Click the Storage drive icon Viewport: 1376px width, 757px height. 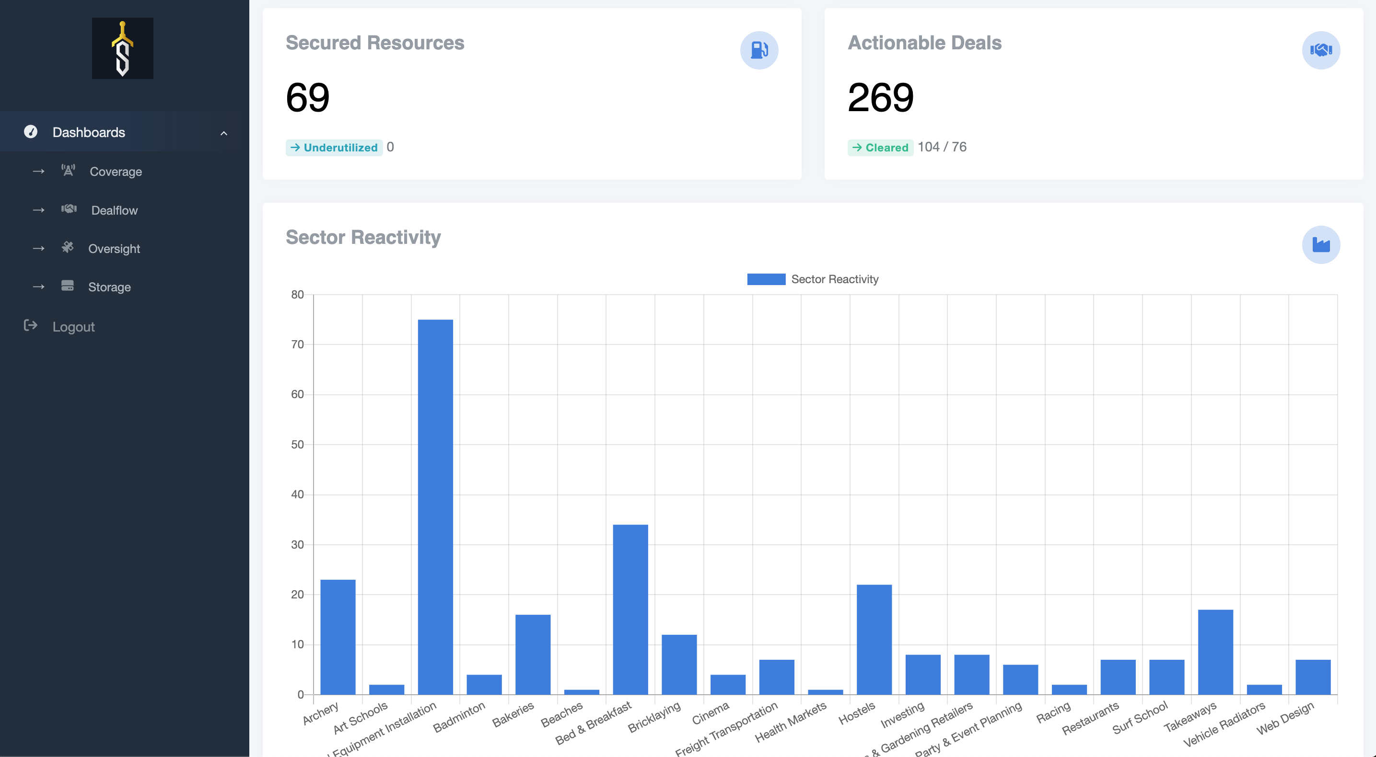[x=67, y=286]
